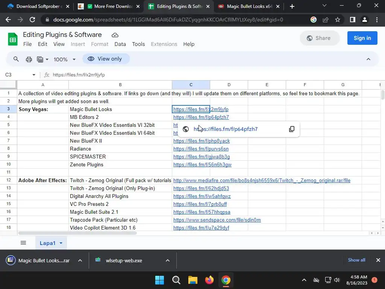This screenshot has height=289, width=385.
Task: Open the mediafire Twitch Zemog link
Action: [x=262, y=180]
